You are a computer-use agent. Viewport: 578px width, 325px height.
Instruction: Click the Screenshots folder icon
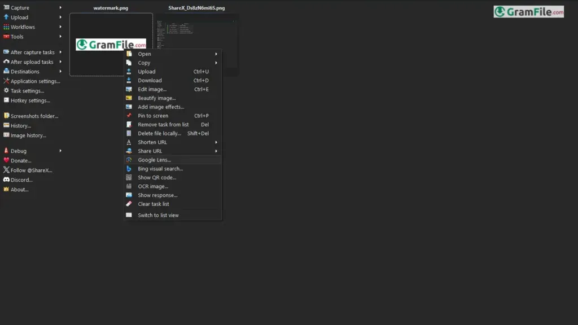click(6, 116)
